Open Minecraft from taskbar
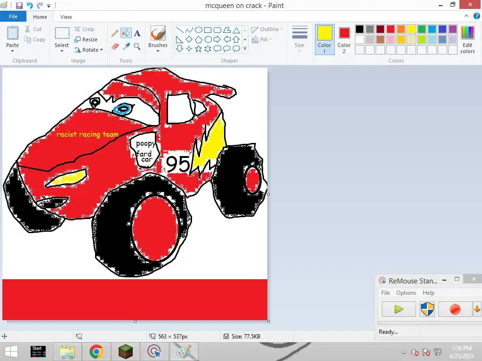Image resolution: width=482 pixels, height=361 pixels. [x=125, y=352]
